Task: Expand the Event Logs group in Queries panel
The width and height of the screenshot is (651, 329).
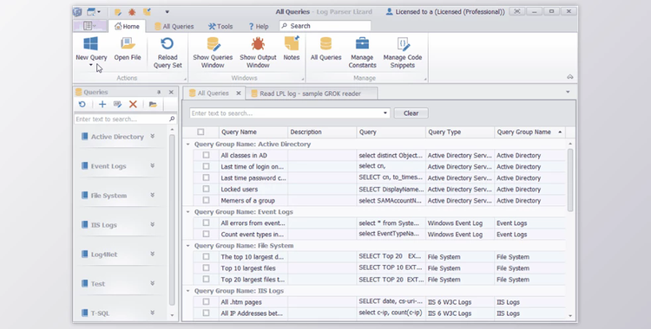Action: (153, 165)
